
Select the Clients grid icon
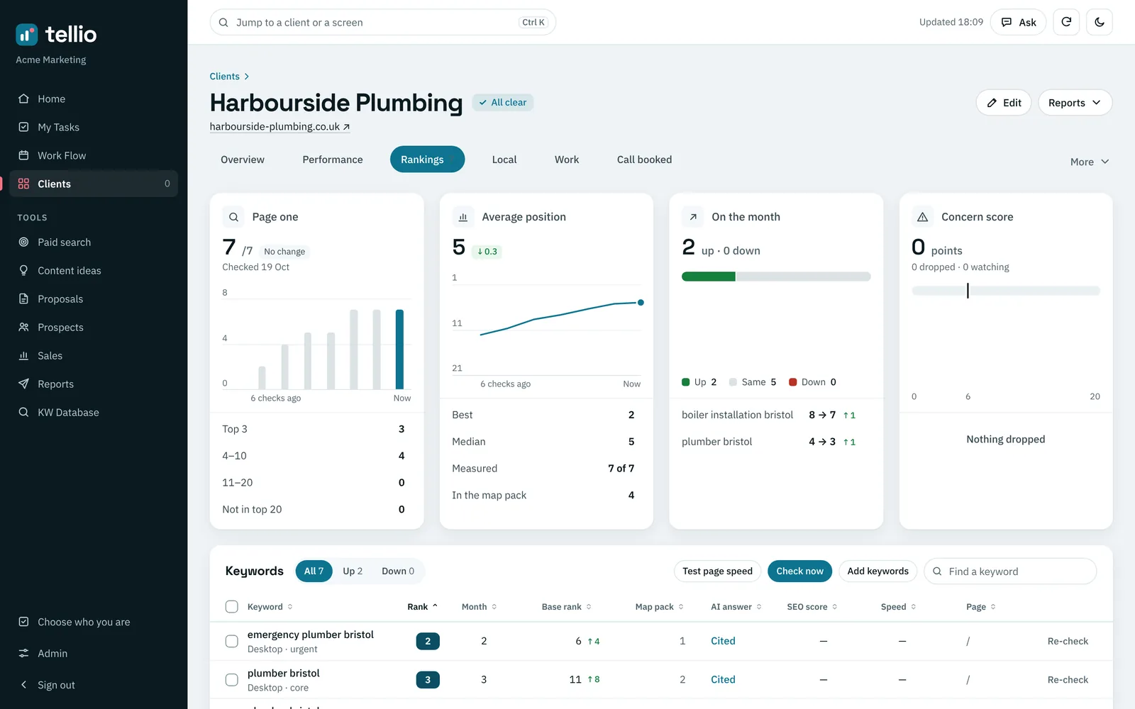click(x=23, y=184)
